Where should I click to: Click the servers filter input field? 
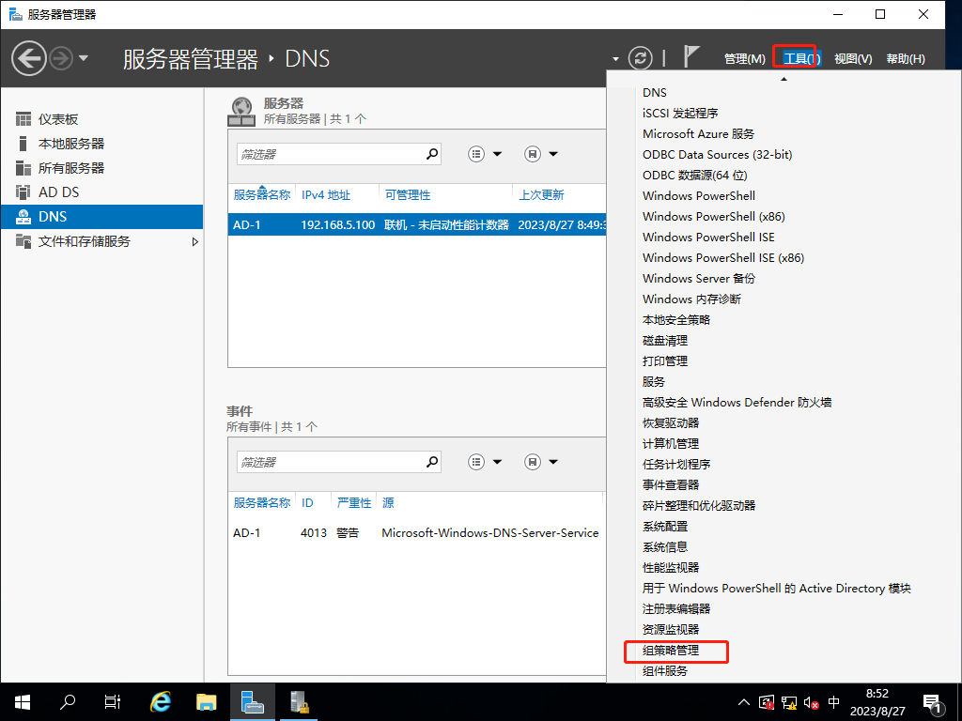[330, 154]
